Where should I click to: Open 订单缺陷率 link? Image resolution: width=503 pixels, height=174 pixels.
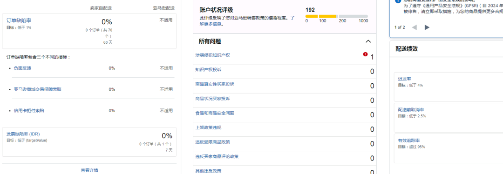(19, 20)
